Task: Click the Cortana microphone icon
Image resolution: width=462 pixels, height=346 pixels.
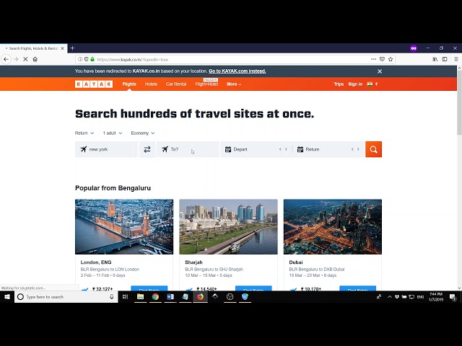Action: (112, 297)
